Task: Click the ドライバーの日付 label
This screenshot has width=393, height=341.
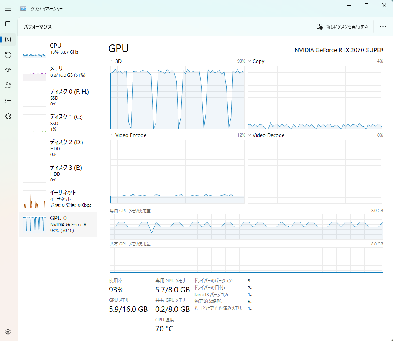Action: (x=209, y=288)
